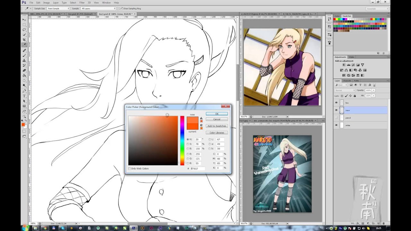Select the Zoom tool

point(24,117)
